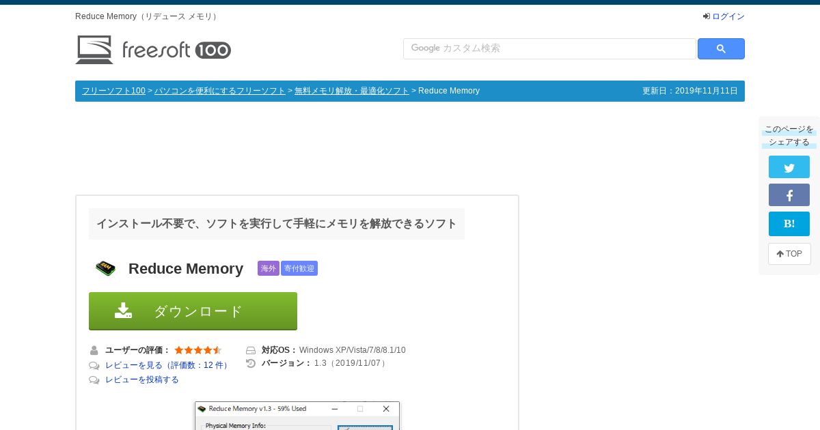Image resolution: width=820 pixels, height=430 pixels.
Task: Open 無料メモリ解放・最適化ソフト breadcrumb link
Action: [352, 91]
